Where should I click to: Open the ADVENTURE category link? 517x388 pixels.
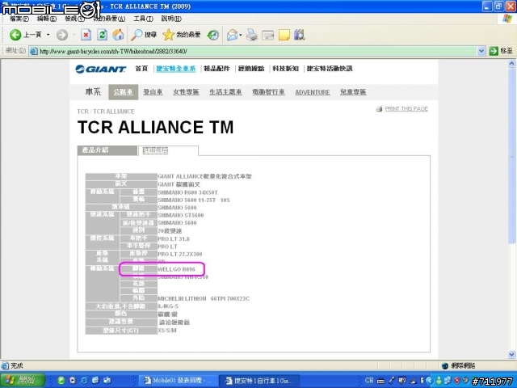pyautogui.click(x=313, y=92)
